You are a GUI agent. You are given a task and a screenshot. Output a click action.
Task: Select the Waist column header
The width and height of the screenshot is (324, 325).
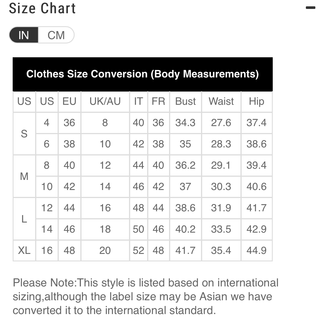click(x=221, y=102)
